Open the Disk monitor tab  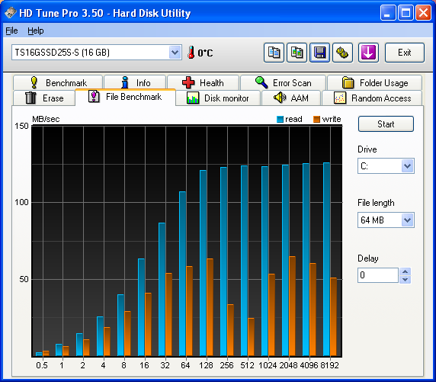218,98
